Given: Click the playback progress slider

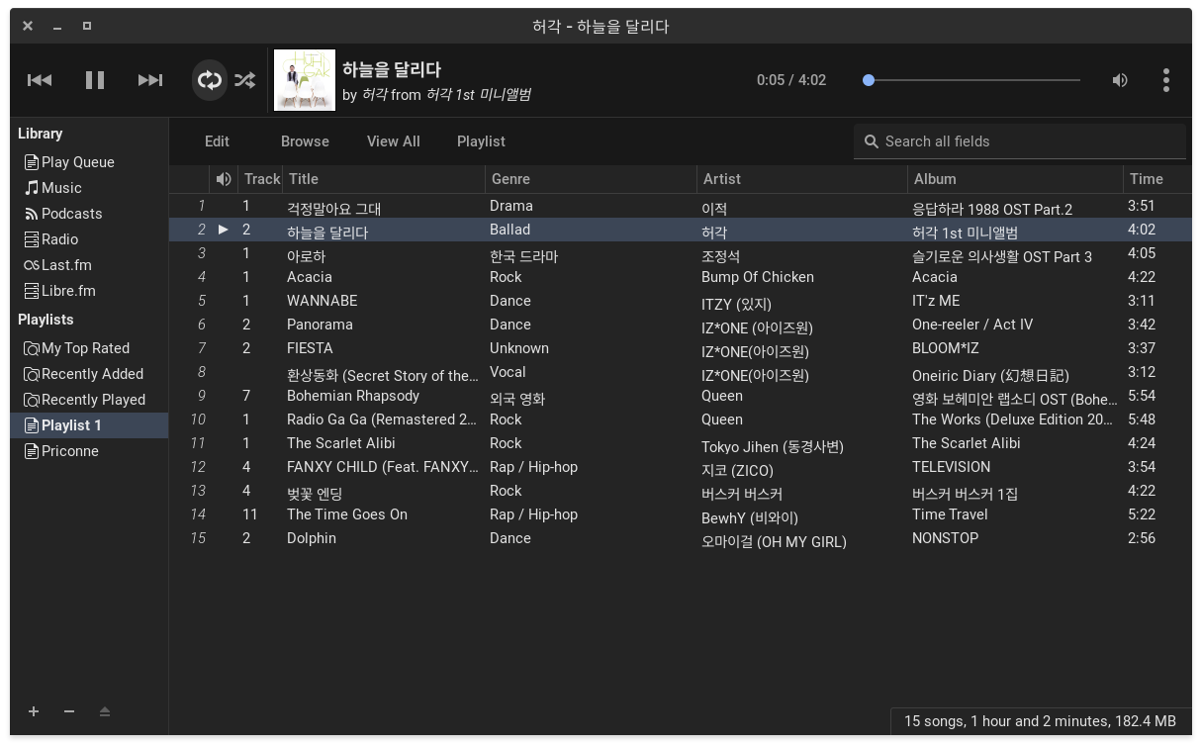Looking at the screenshot, I should click(x=972, y=80).
